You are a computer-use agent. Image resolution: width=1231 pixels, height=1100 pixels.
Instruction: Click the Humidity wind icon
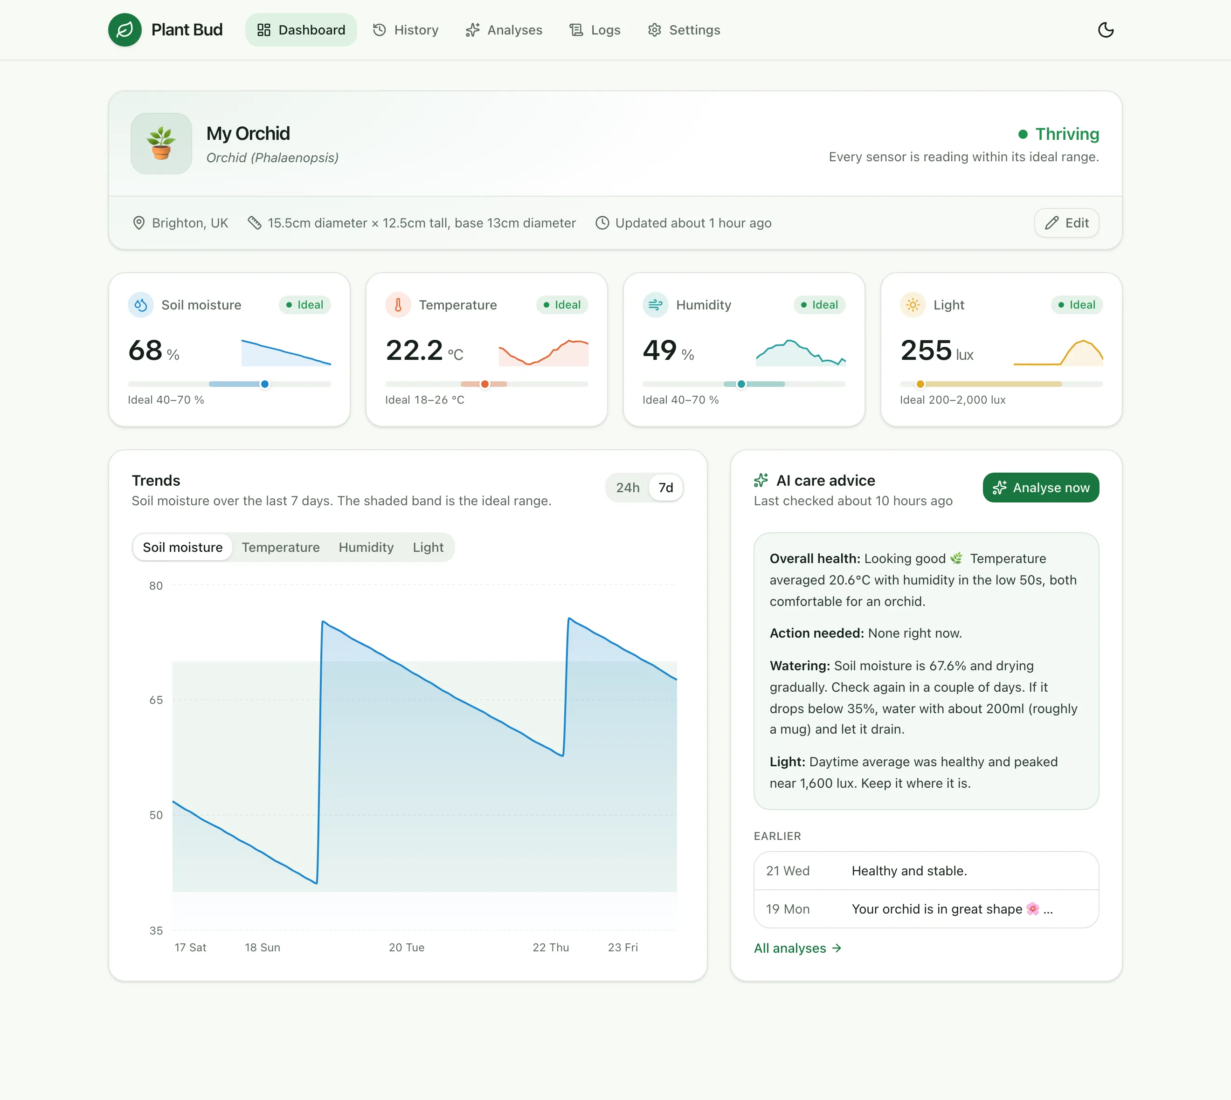656,305
